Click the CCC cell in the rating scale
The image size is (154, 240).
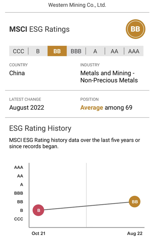pos(18,51)
